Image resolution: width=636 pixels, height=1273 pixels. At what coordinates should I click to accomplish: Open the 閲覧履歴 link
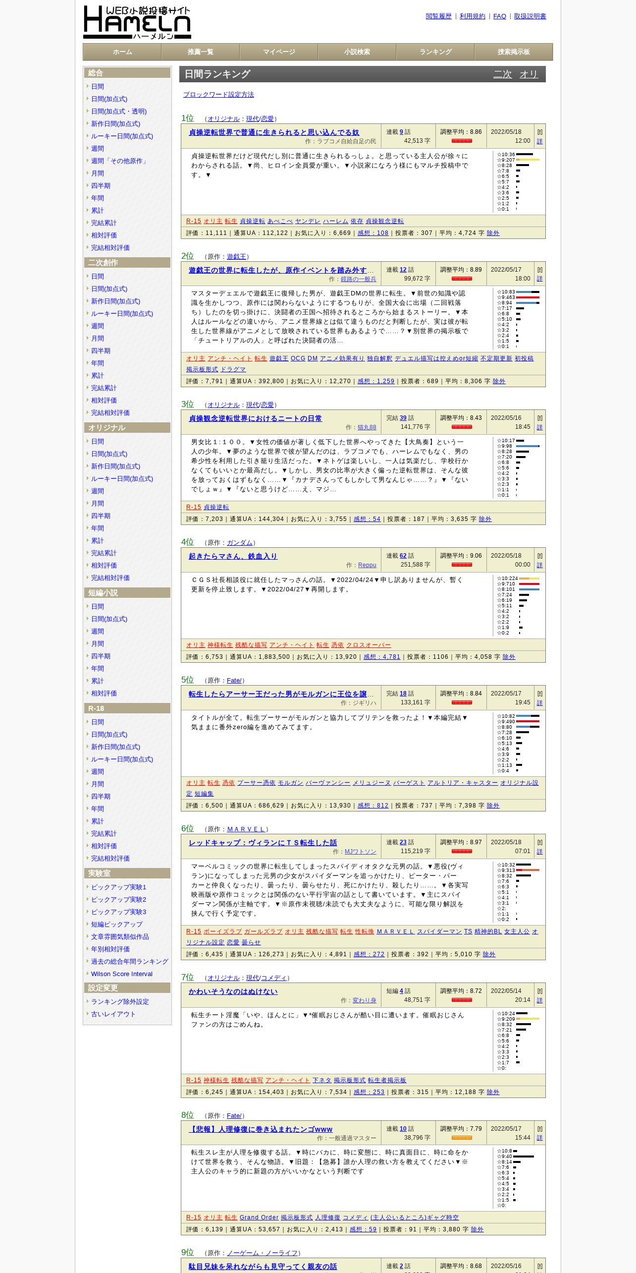point(439,16)
